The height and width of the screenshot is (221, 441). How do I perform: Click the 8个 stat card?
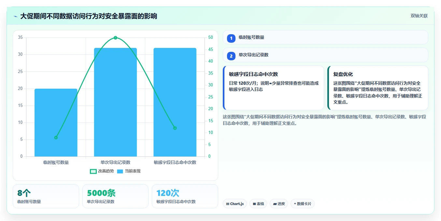pos(46,196)
